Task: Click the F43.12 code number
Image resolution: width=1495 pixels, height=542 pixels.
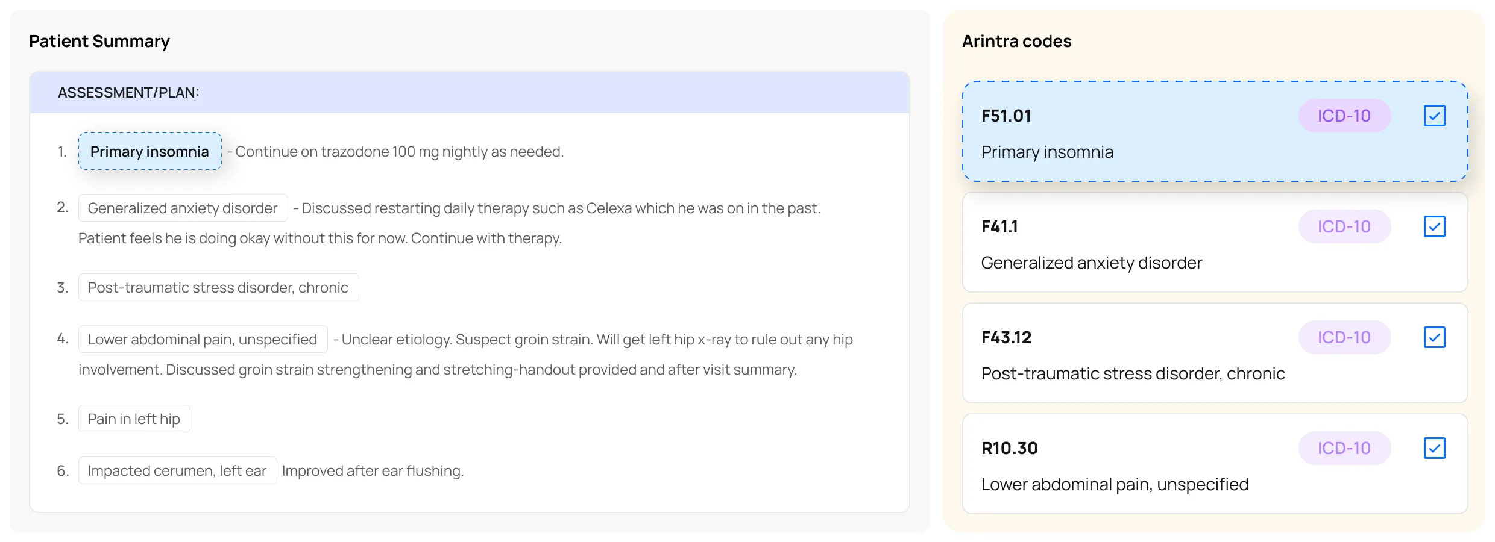Action: point(1006,337)
